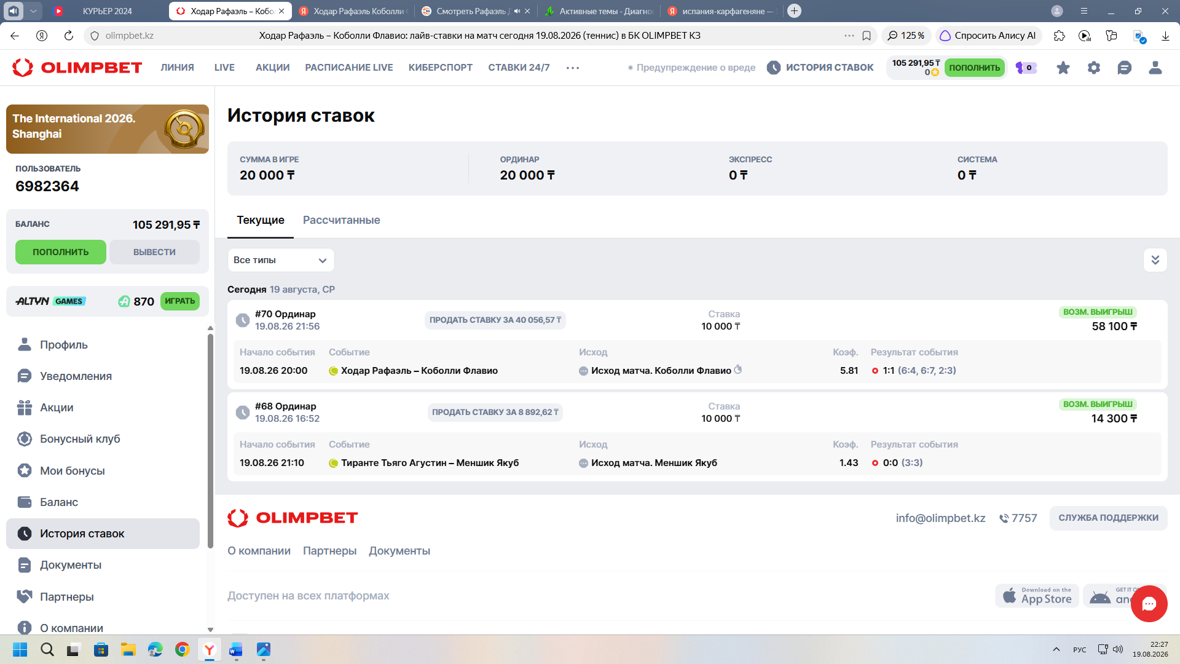Screen dimensions: 1180x664
Task: Open browser extensions puzzle icon
Action: point(1059,36)
